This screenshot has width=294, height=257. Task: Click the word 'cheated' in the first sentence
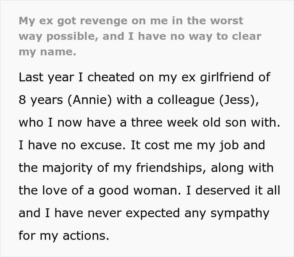pos(111,77)
